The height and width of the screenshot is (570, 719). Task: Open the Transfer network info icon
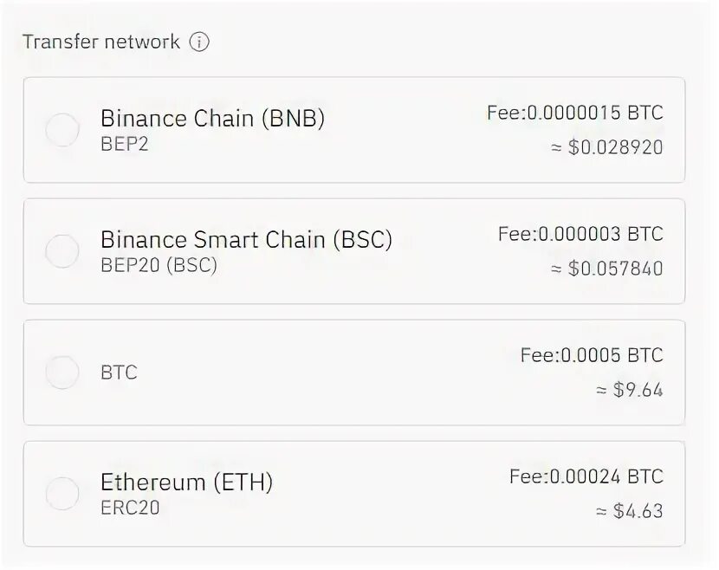pos(199,42)
